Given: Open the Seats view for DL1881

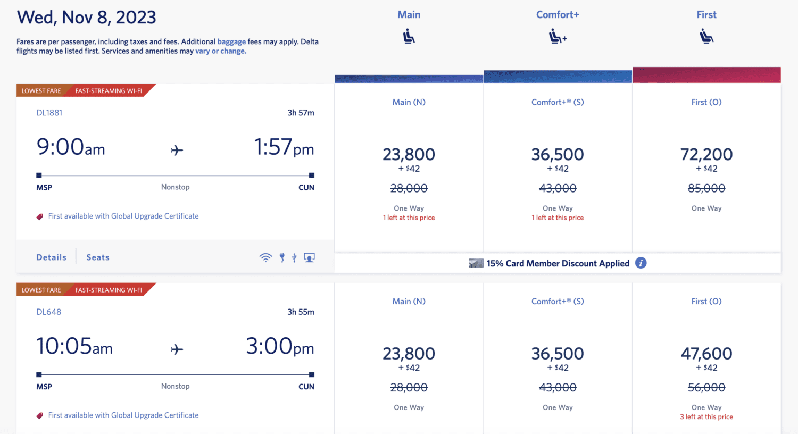Looking at the screenshot, I should (97, 257).
